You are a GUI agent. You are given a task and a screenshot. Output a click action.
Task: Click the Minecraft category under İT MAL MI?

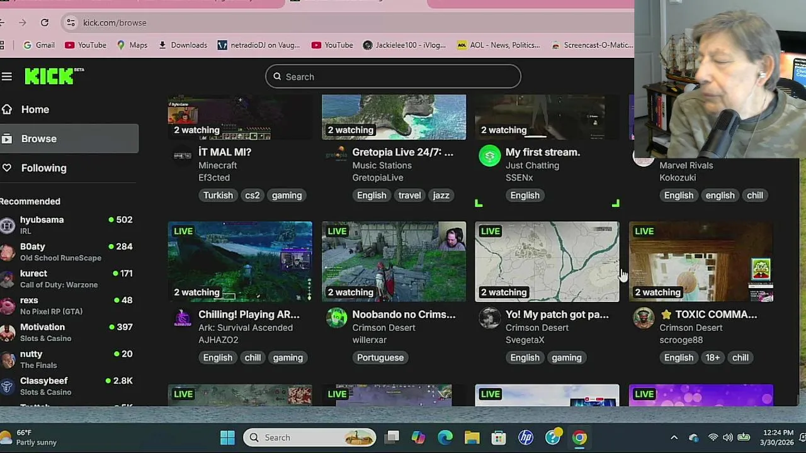click(x=218, y=165)
